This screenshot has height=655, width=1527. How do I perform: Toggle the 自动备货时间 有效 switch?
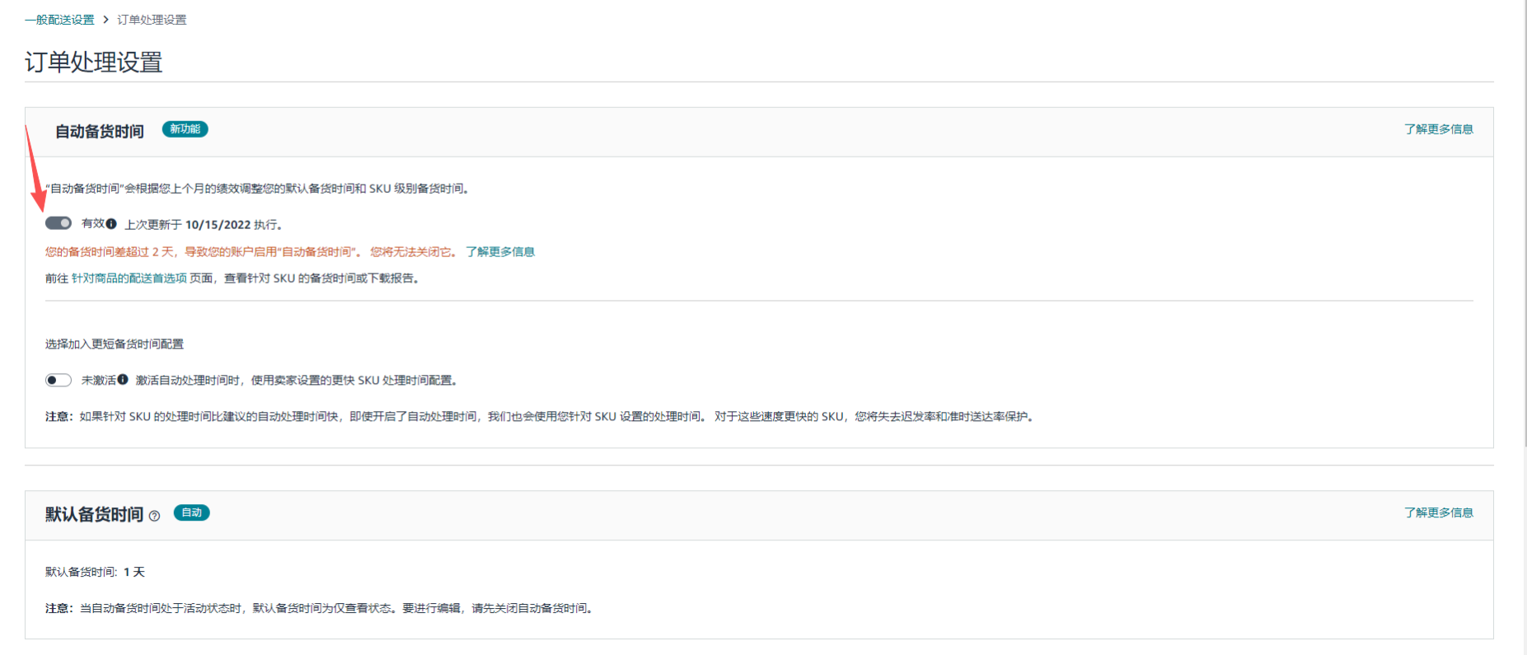coord(59,223)
